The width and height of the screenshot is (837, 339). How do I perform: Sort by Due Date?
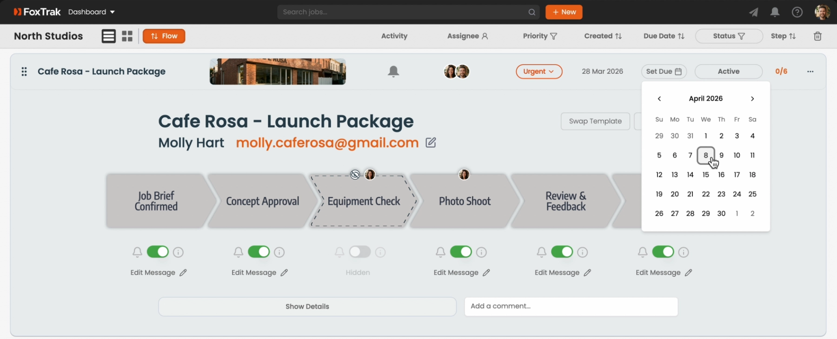coord(664,36)
